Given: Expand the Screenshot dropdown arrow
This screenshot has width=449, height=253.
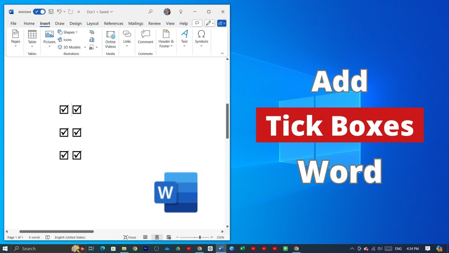Looking at the screenshot, I should (x=97, y=47).
